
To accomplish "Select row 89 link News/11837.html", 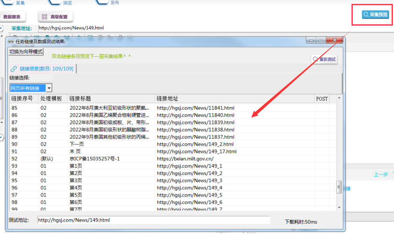I will (x=173, y=137).
